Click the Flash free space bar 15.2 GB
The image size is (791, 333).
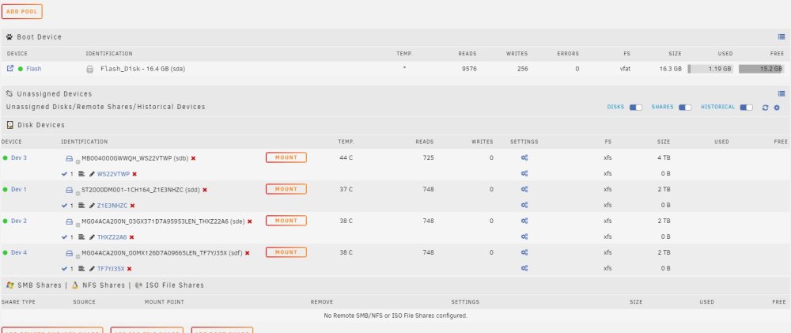762,69
